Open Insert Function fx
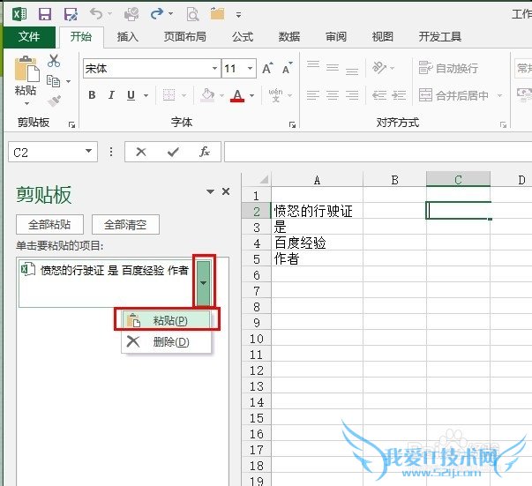The height and width of the screenshot is (486, 532). 205,152
